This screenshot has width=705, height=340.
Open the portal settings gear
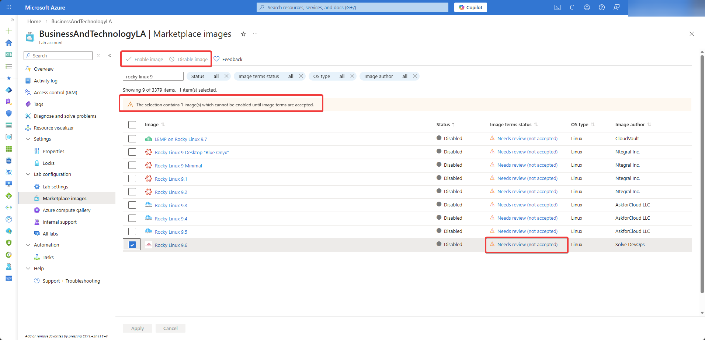587,7
